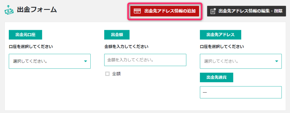Open the 出金先アドレス account dropdown
This screenshot has height=113, width=290.
(x=241, y=61)
